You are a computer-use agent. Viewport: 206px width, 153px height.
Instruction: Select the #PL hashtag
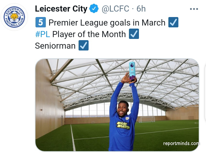tap(42, 34)
